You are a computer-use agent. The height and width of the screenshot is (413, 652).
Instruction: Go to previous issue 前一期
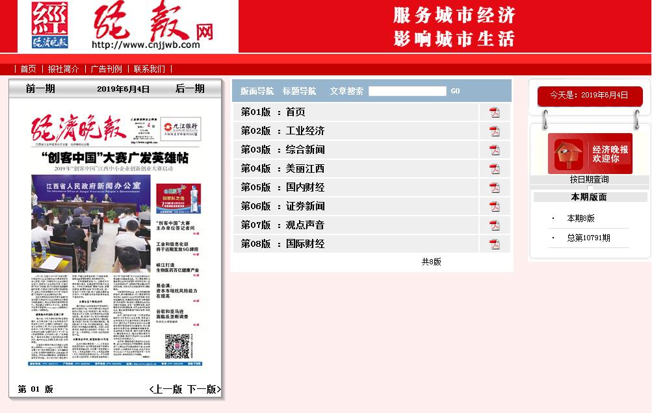click(40, 89)
